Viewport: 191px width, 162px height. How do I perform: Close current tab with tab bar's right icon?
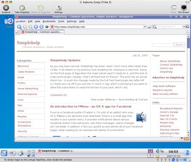tap(188, 32)
